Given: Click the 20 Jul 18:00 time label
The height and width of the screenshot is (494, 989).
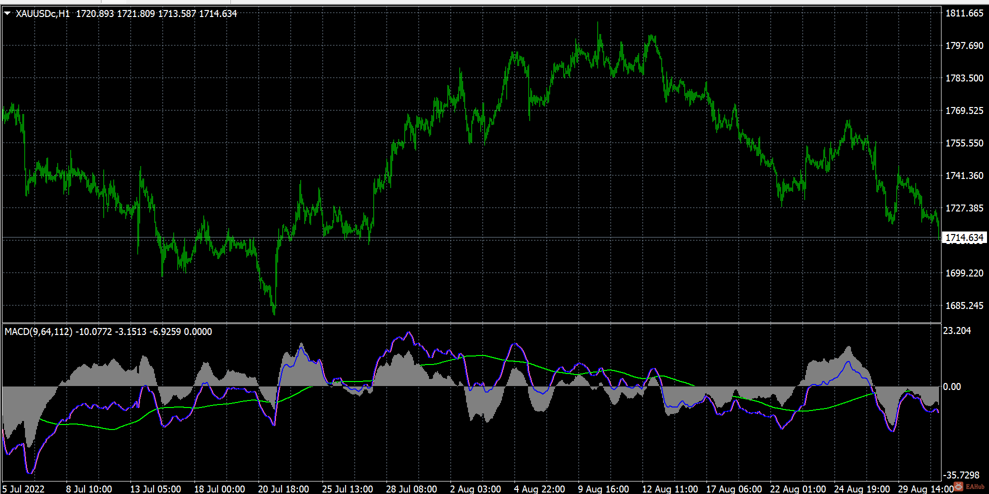Looking at the screenshot, I should coord(283,488).
